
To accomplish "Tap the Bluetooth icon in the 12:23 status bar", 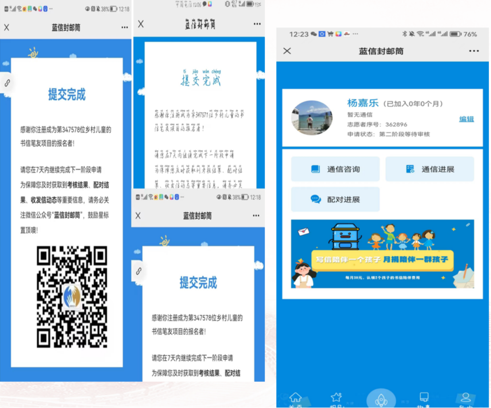I will (404, 34).
